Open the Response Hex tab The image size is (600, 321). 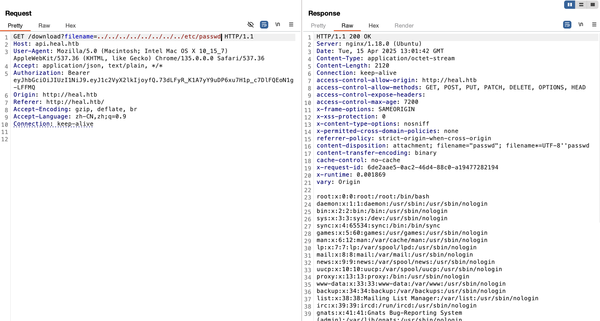[373, 25]
